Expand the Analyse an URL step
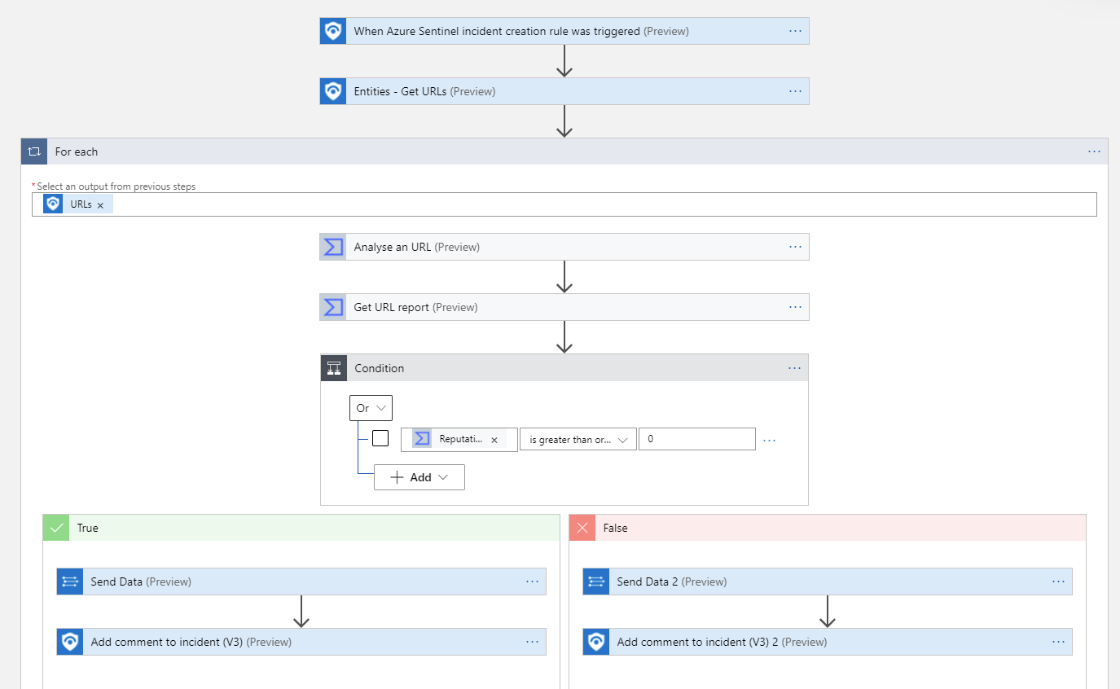1120x689 pixels. tap(564, 247)
